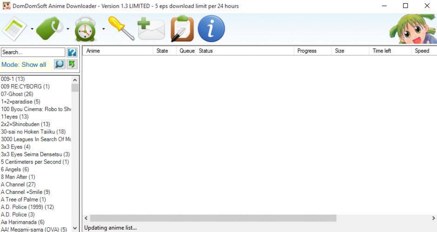Click anime list scroll up arrow
Screen dimensions: 437x232
tap(75, 80)
